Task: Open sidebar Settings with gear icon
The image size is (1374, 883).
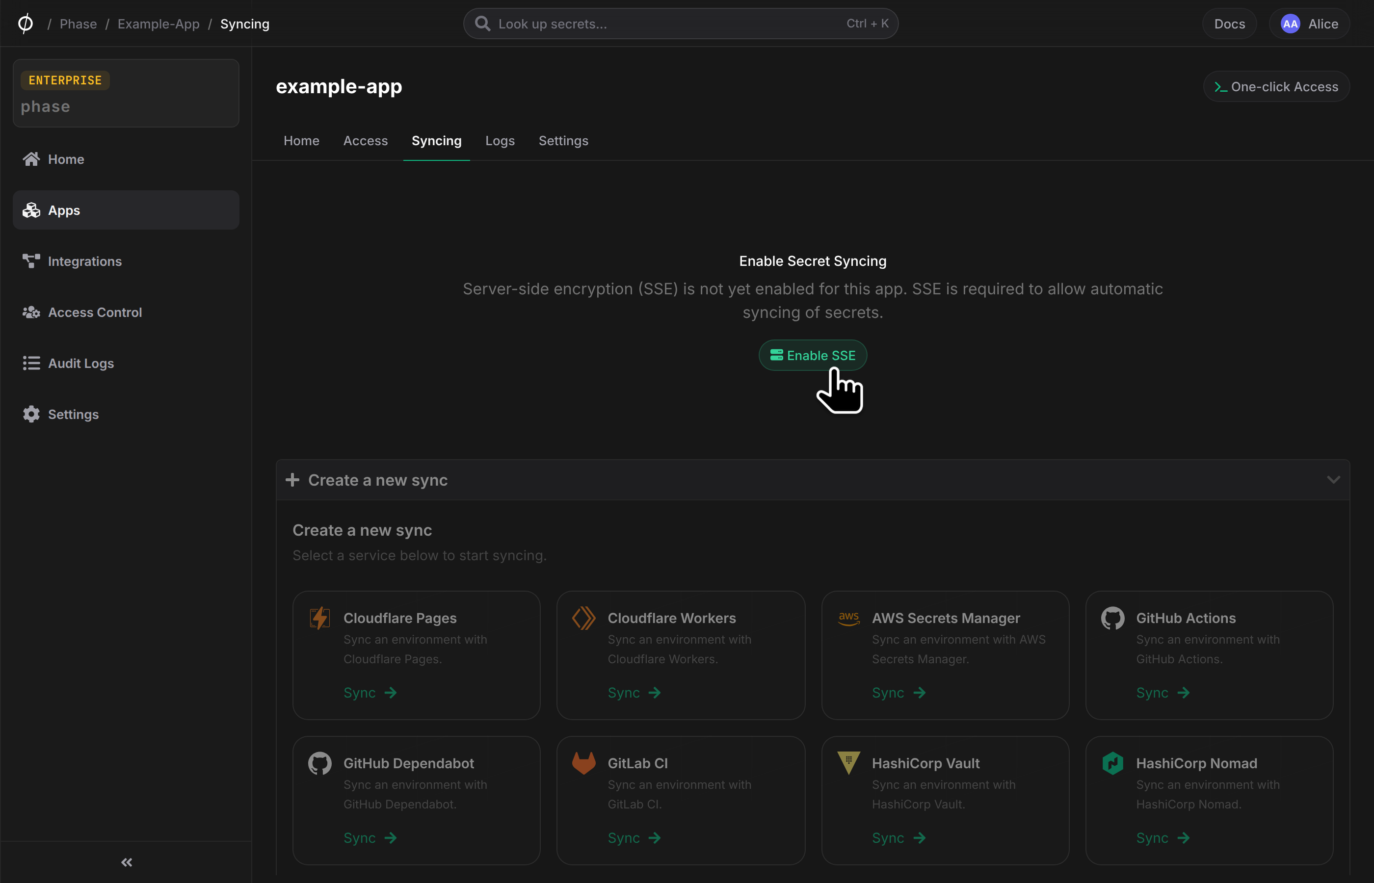Action: pyautogui.click(x=126, y=414)
